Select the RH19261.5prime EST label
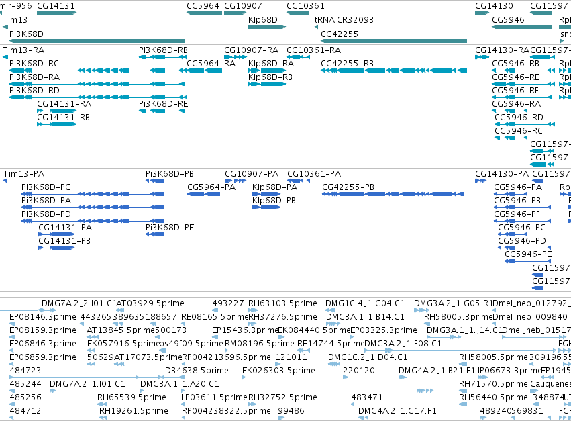The image size is (571, 421). click(x=134, y=411)
